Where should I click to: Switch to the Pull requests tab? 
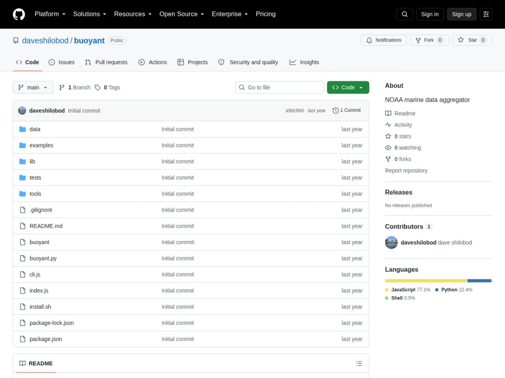(x=106, y=62)
